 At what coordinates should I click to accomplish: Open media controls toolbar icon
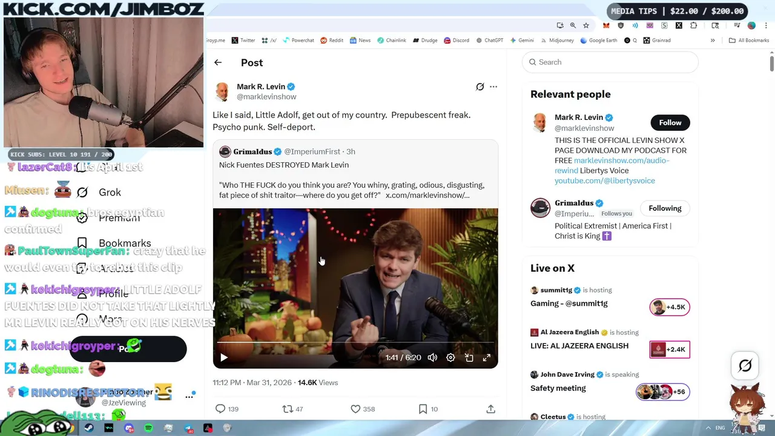pos(737,25)
